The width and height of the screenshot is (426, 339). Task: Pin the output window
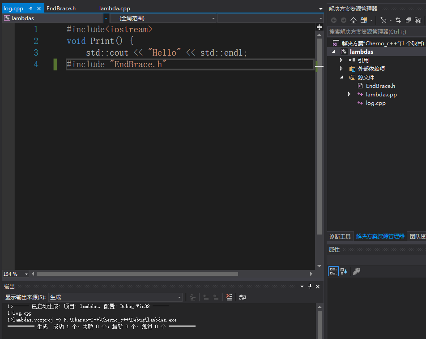pyautogui.click(x=309, y=287)
